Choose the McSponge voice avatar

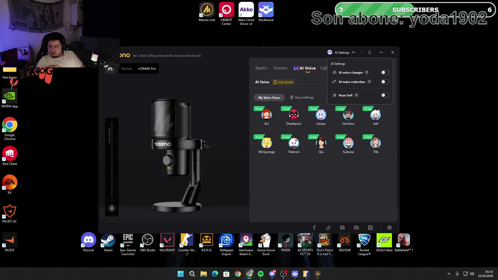point(267,143)
